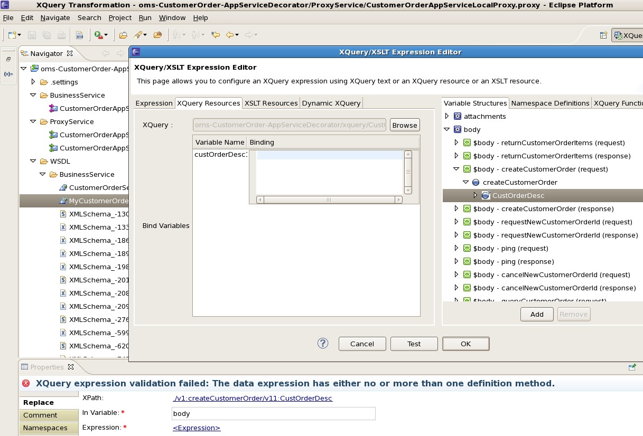Click the BusinessService folder icon under WSDL

[53, 174]
